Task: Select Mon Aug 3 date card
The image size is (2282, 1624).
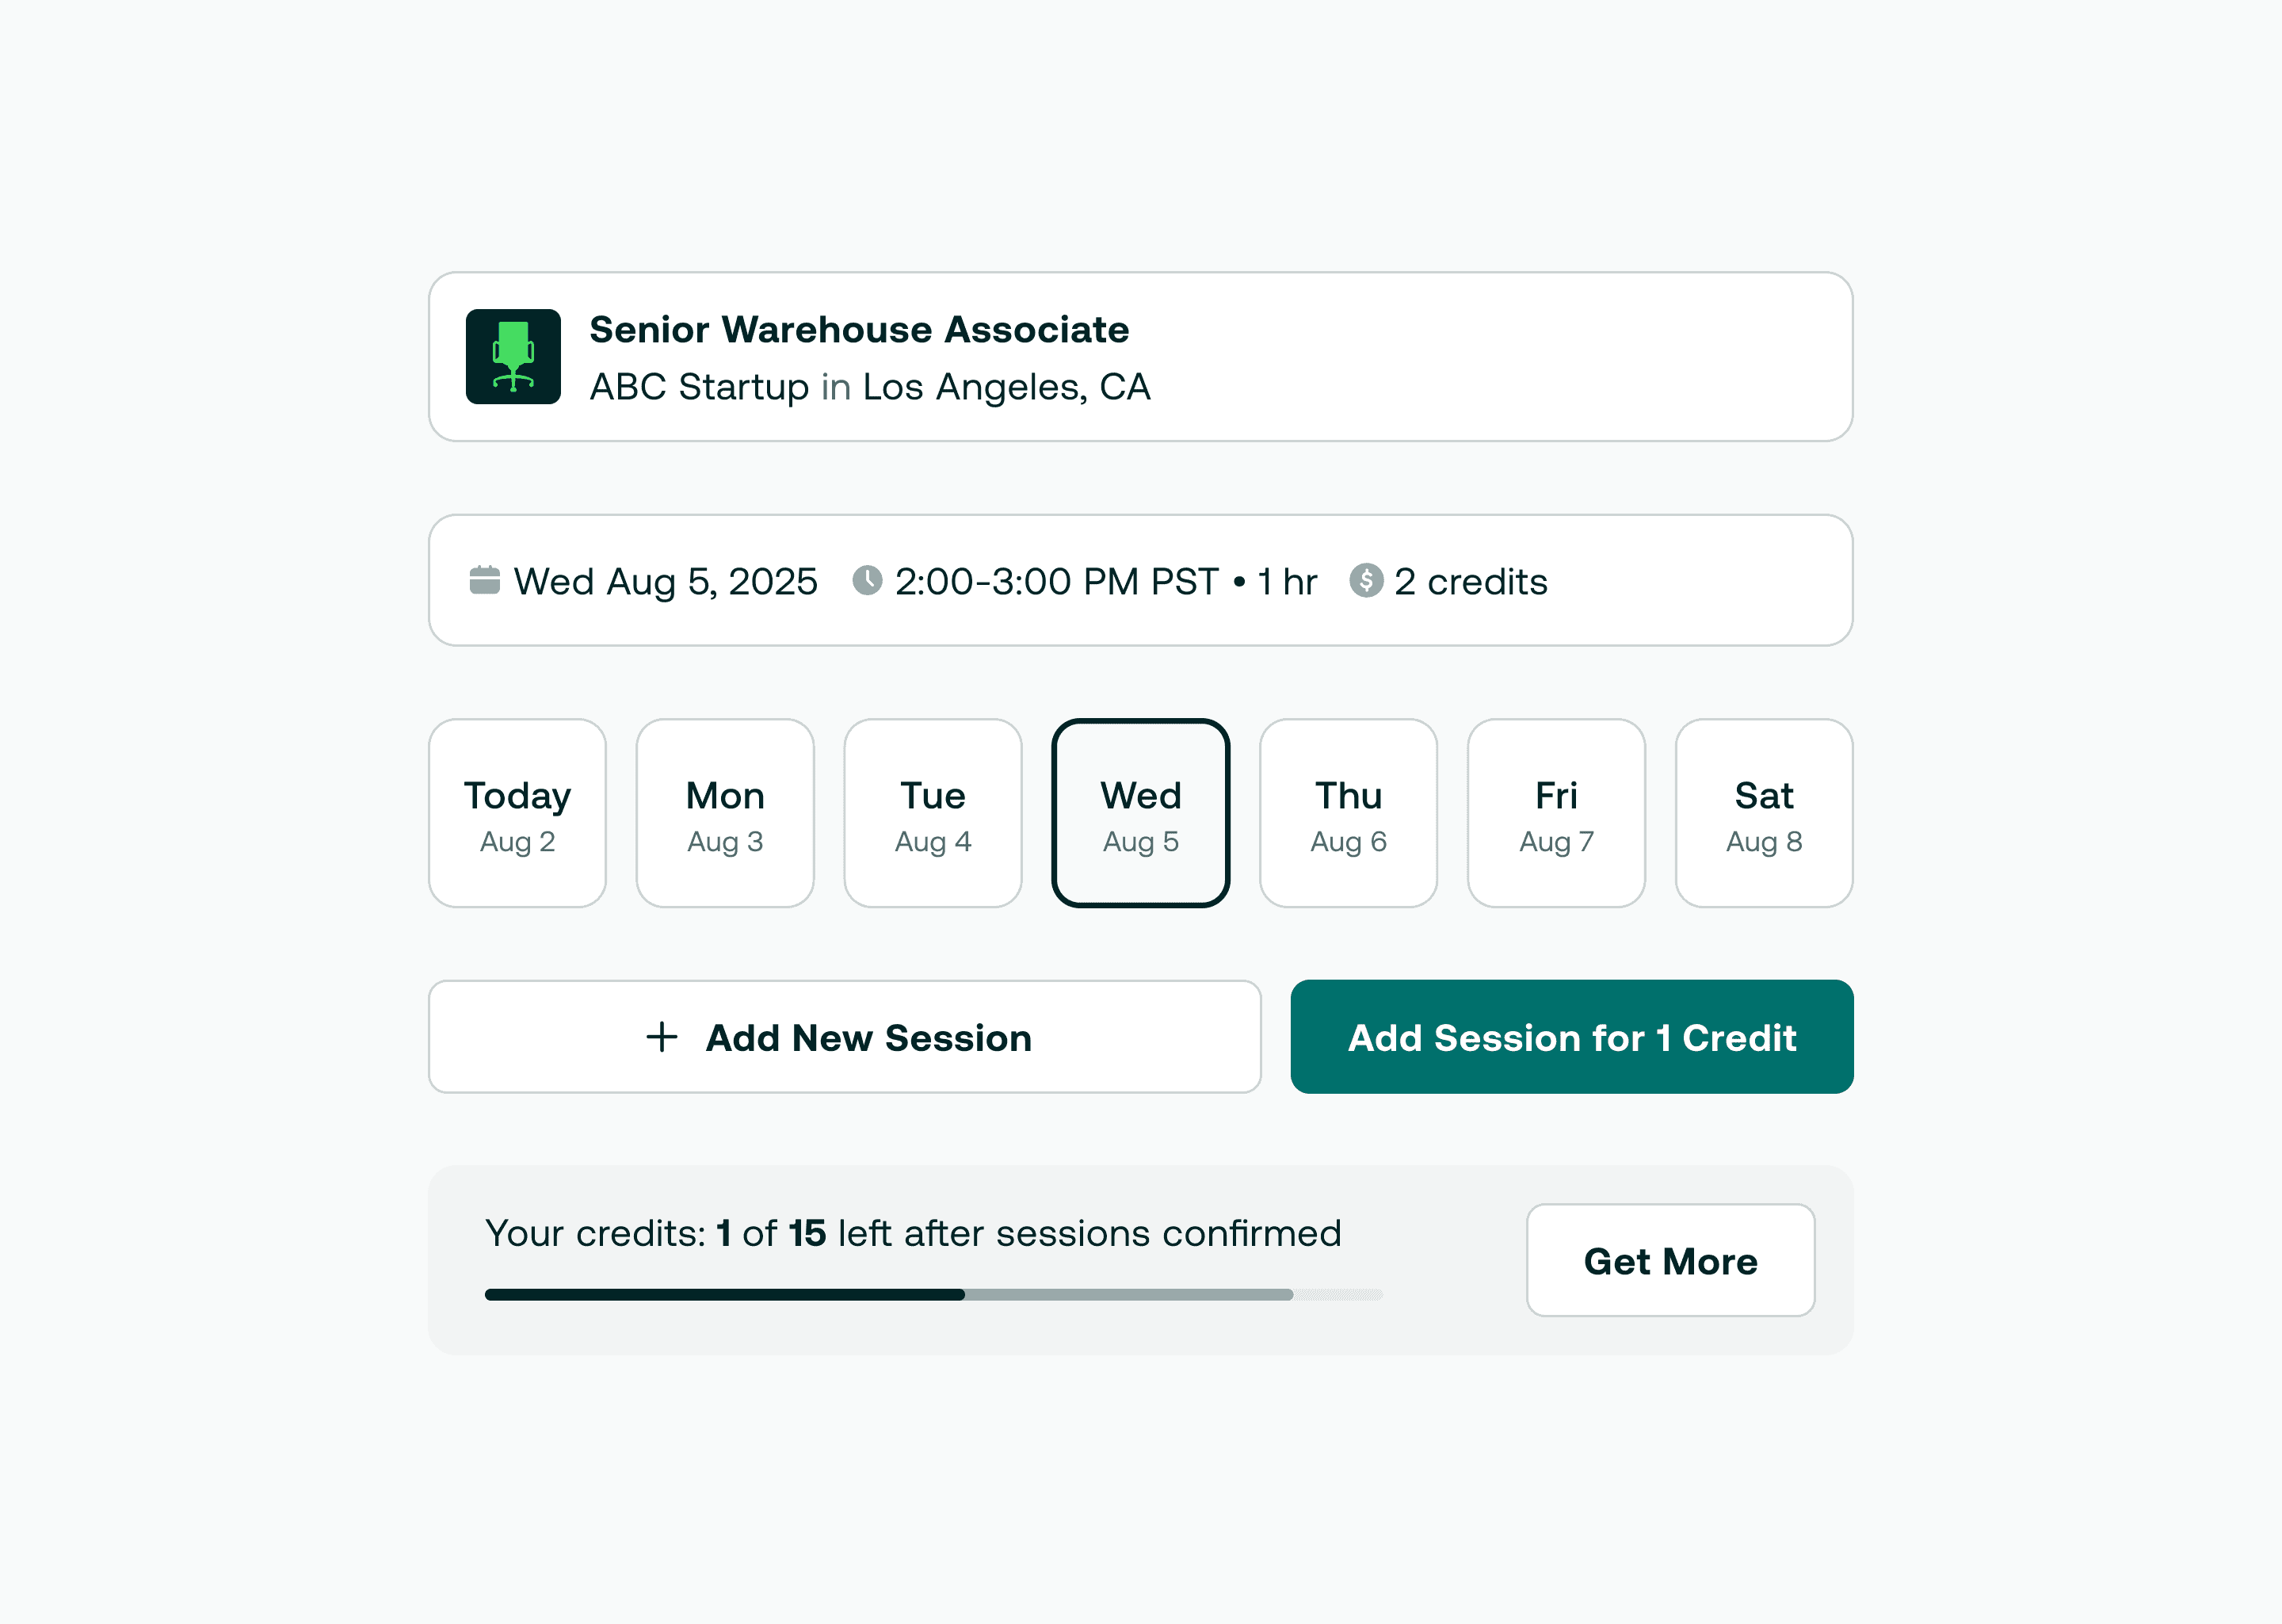Action: [725, 813]
